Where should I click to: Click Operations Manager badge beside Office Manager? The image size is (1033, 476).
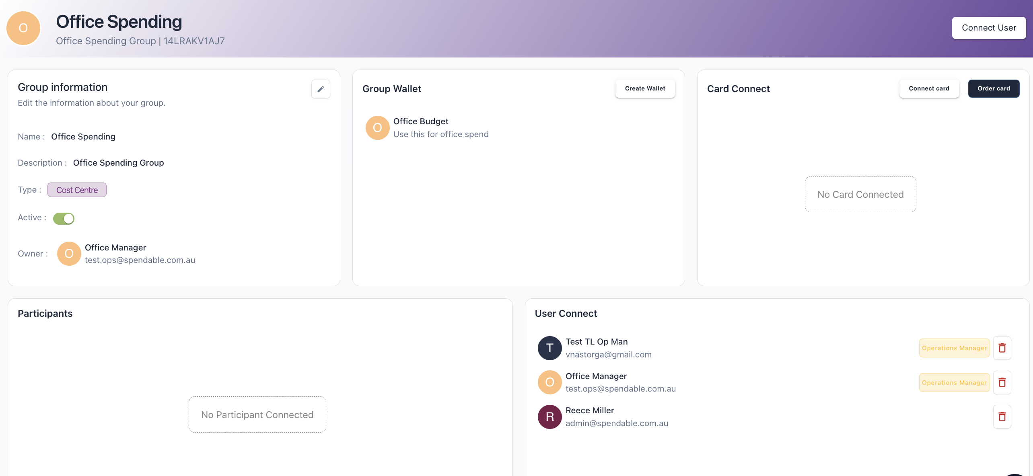pyautogui.click(x=954, y=382)
